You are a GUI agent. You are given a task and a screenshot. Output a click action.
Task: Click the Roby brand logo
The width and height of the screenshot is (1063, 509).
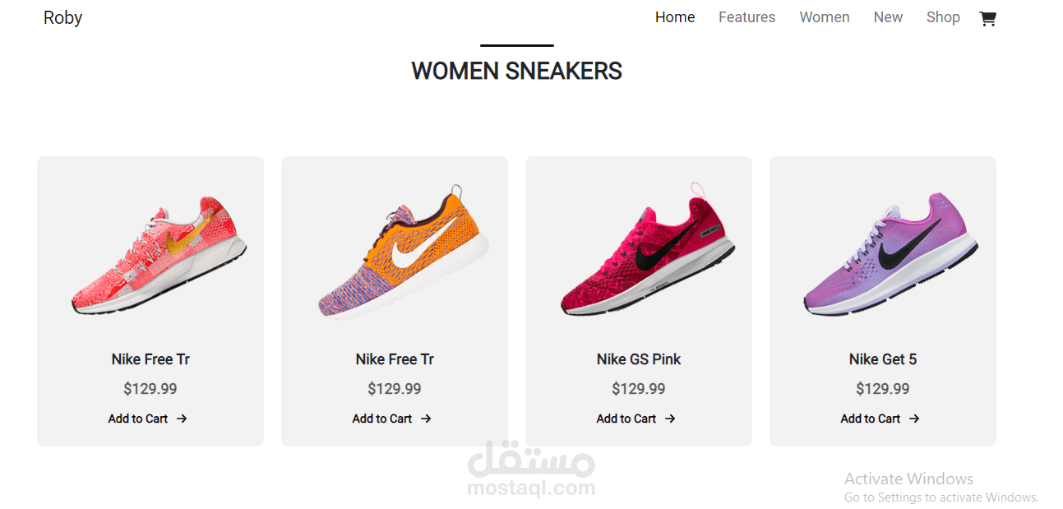point(62,17)
